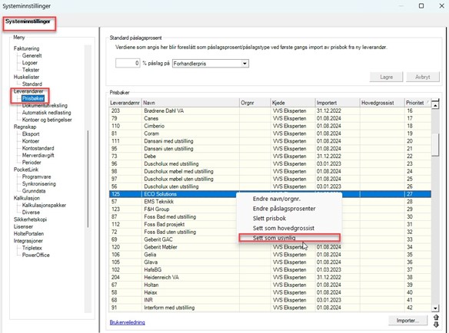449x333 pixels.
Task: Open Programvare under PocketLink
Action: [36, 176]
